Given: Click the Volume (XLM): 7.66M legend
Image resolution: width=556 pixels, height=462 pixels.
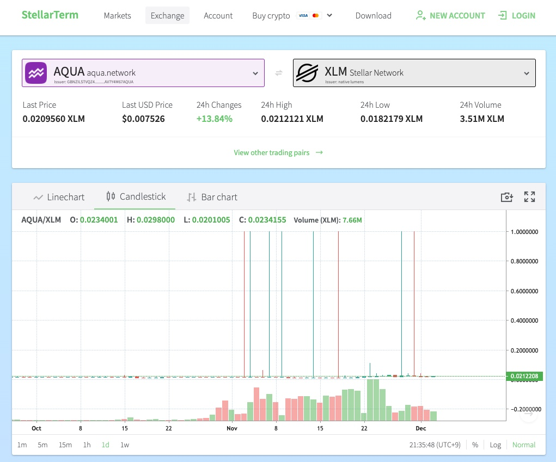Looking at the screenshot, I should click(328, 220).
